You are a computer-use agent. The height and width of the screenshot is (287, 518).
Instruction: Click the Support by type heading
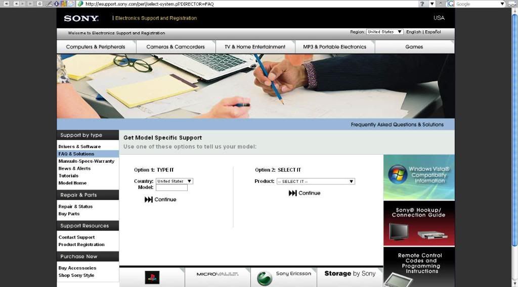[x=81, y=135]
